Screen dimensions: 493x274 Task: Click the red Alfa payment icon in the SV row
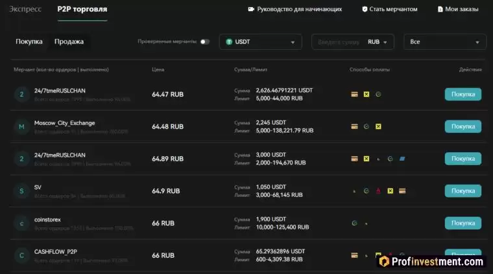tap(378, 191)
